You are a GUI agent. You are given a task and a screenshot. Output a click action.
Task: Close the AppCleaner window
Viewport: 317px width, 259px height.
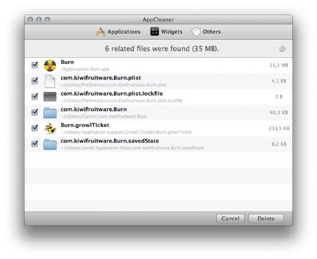tap(30, 19)
